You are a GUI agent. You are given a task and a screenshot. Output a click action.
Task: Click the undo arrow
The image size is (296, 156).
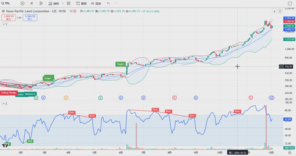pyautogui.click(x=109, y=4)
